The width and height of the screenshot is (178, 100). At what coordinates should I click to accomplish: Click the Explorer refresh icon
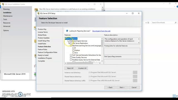(148, 23)
